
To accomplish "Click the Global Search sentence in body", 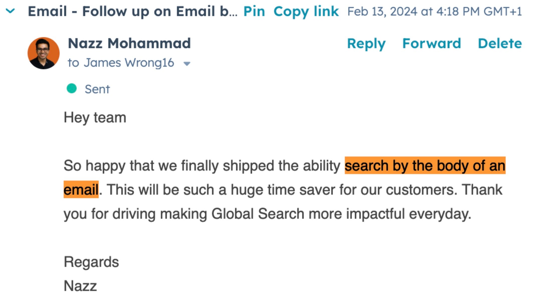I will 267,214.
